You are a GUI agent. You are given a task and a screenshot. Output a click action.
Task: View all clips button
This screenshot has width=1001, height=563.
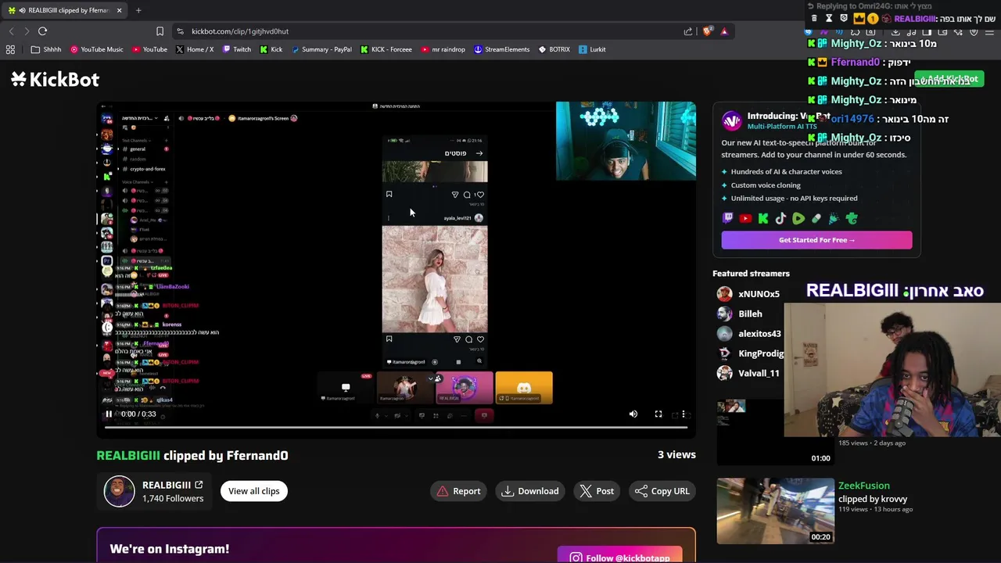point(253,491)
